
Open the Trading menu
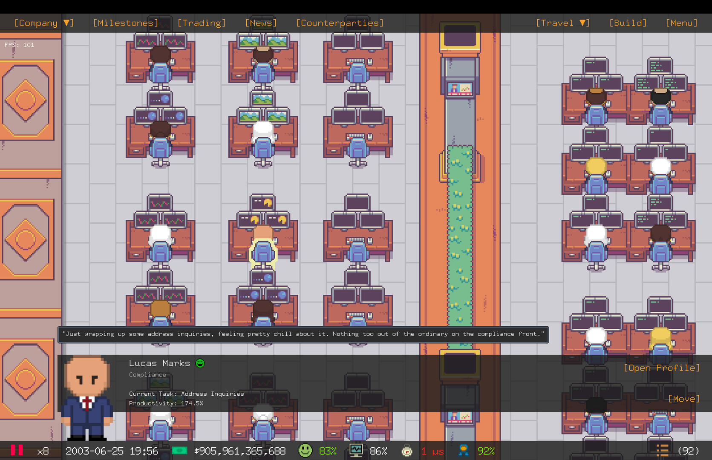click(x=202, y=23)
